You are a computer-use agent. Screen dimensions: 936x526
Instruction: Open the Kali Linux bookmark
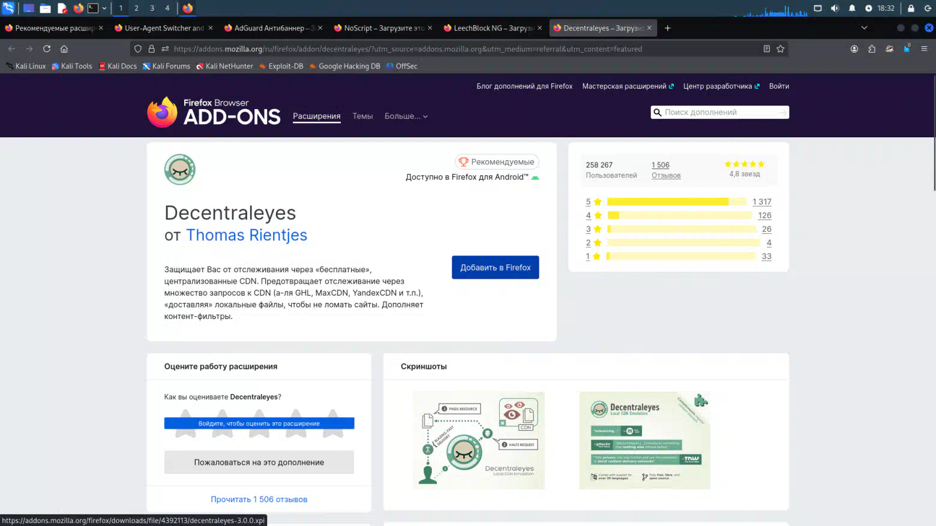pyautogui.click(x=26, y=66)
